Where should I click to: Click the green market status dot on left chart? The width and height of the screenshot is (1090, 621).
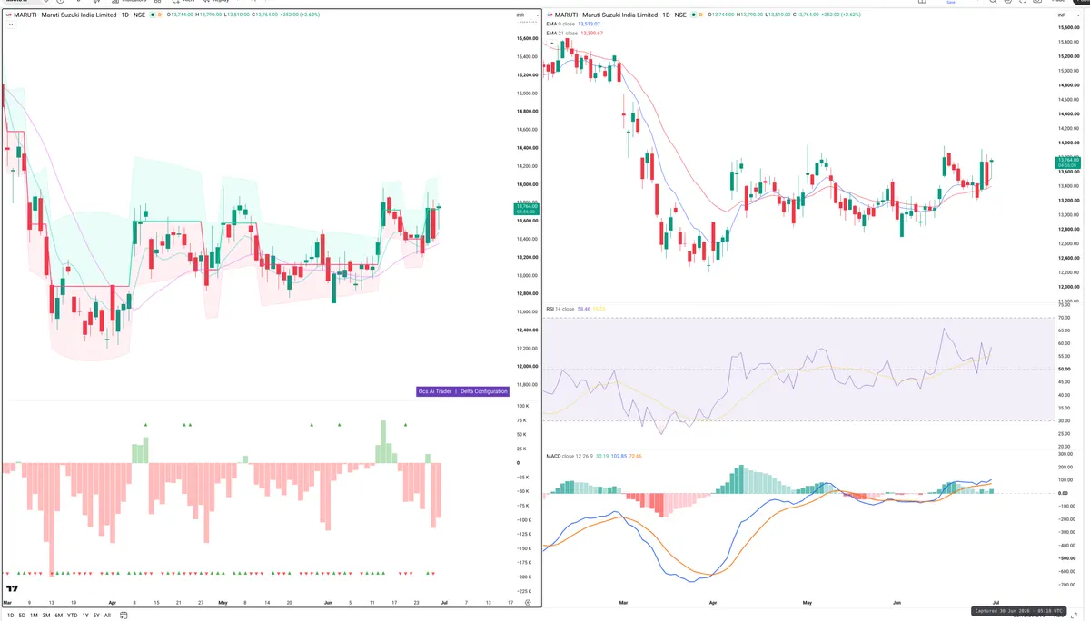pyautogui.click(x=151, y=15)
